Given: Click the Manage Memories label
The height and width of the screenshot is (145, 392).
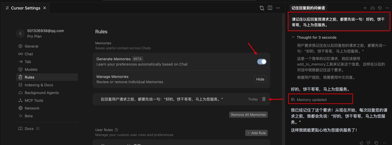Looking at the screenshot, I should tap(112, 77).
